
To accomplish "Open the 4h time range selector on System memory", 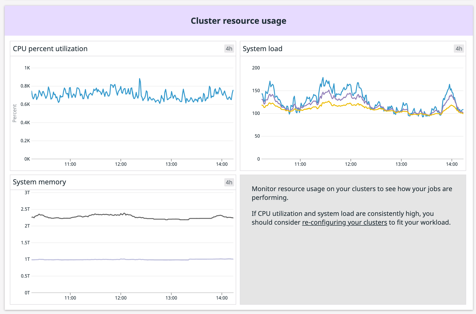I will (x=228, y=182).
